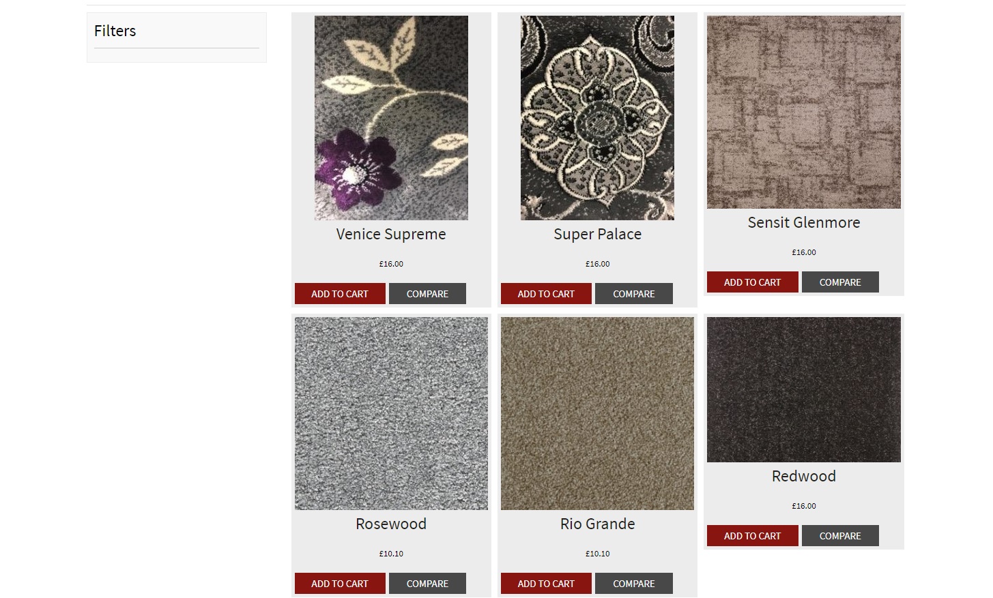The width and height of the screenshot is (993, 598).
Task: Open the Venice Supreme floral carpet image
Action: pos(391,118)
